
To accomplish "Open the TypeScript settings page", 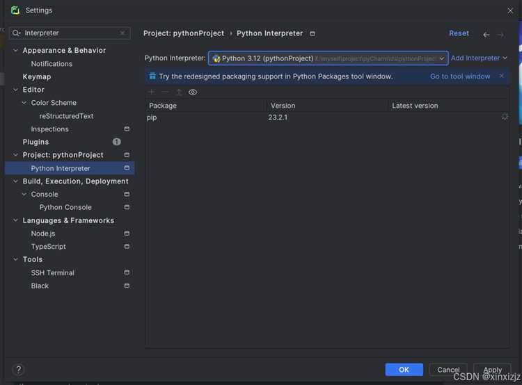I will (x=48, y=247).
